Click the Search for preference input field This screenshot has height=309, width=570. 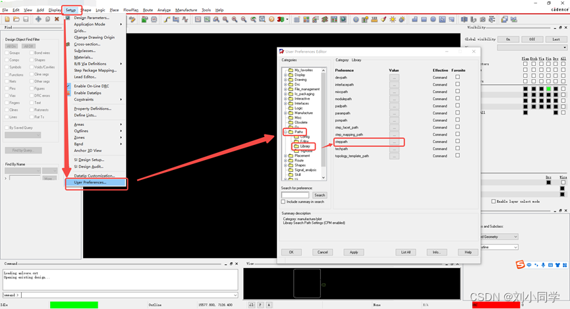click(x=295, y=195)
